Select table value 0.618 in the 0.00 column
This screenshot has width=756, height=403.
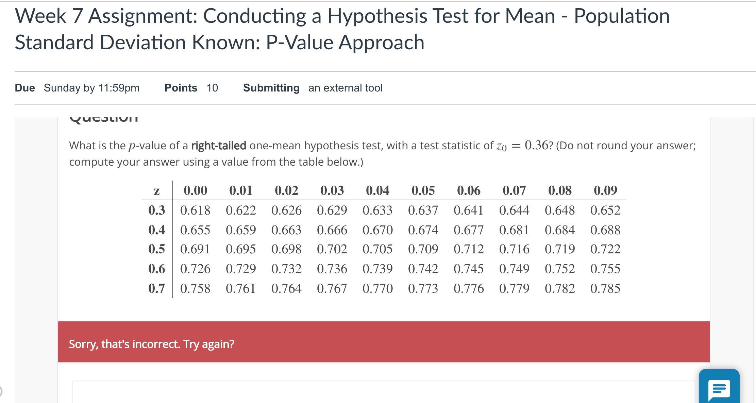[195, 210]
